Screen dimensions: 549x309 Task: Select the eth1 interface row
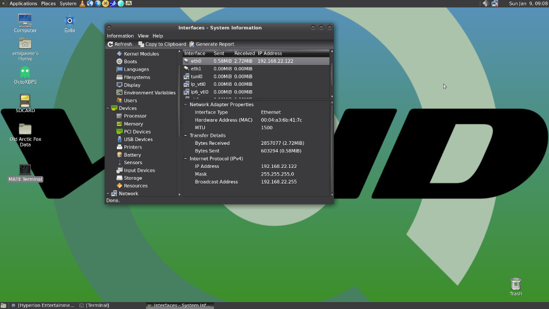(256, 69)
